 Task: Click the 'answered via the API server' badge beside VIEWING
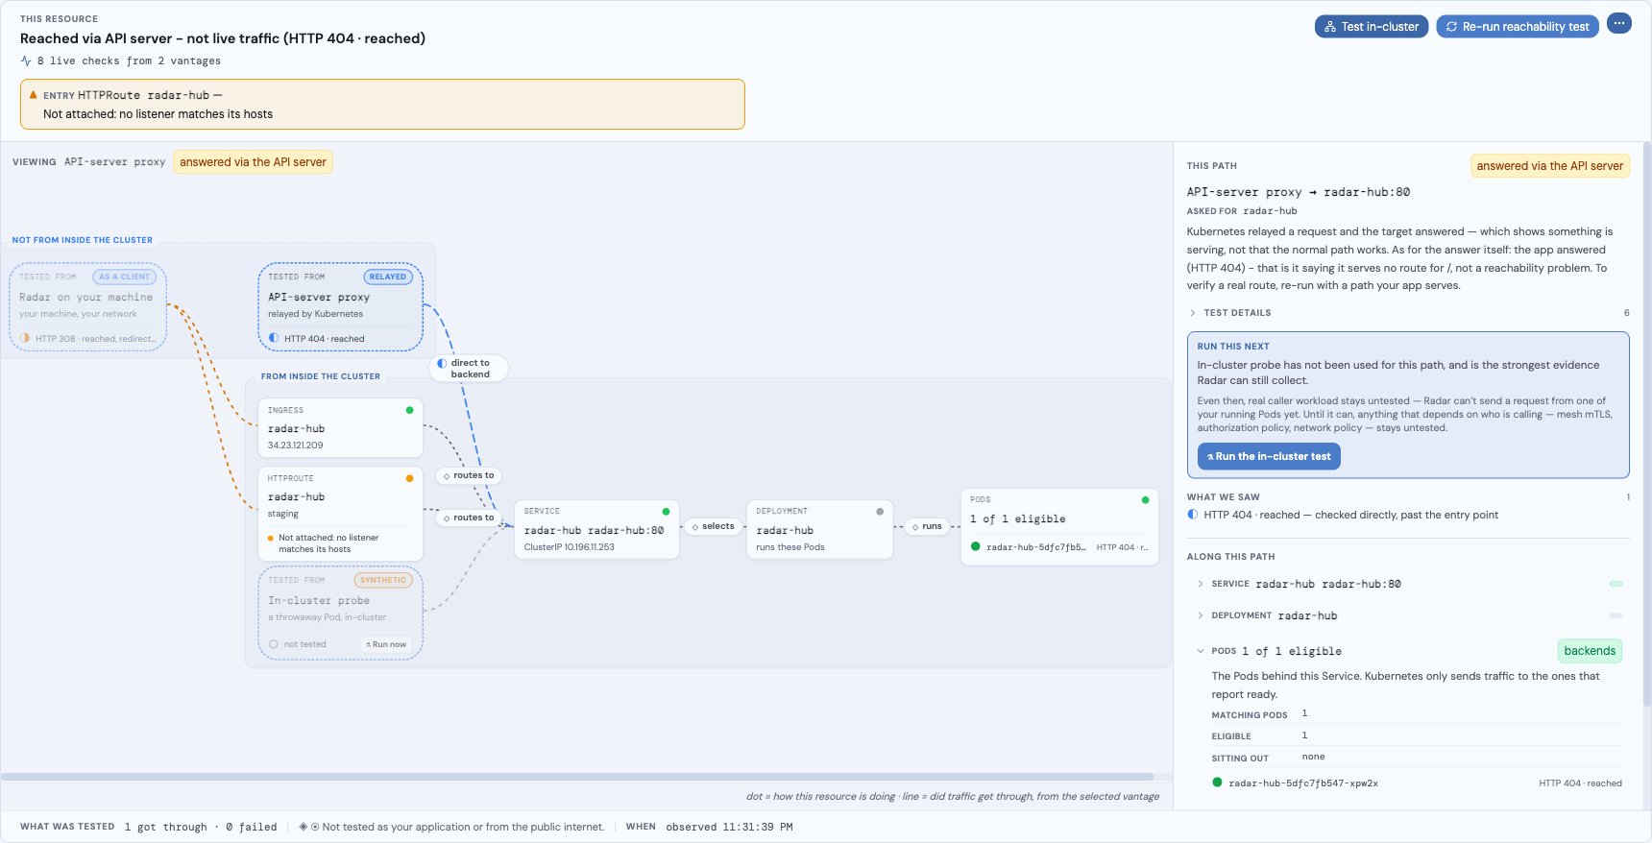[x=253, y=162]
